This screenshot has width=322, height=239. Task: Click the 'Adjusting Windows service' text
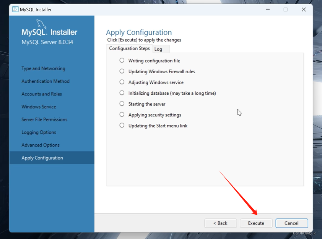point(156,82)
